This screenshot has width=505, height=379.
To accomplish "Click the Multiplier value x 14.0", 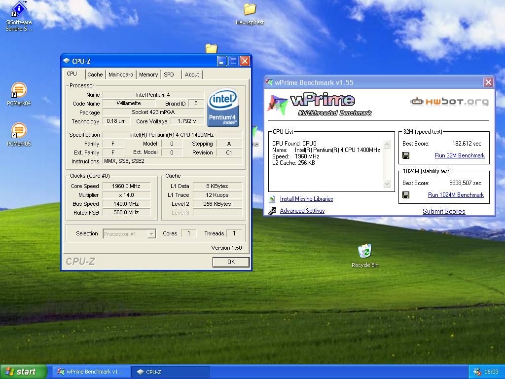I will 126,195.
